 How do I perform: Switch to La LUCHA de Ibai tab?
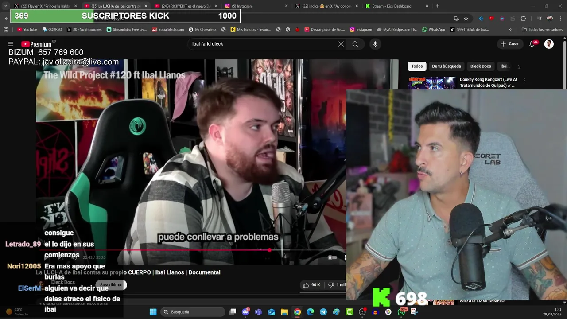(x=116, y=6)
